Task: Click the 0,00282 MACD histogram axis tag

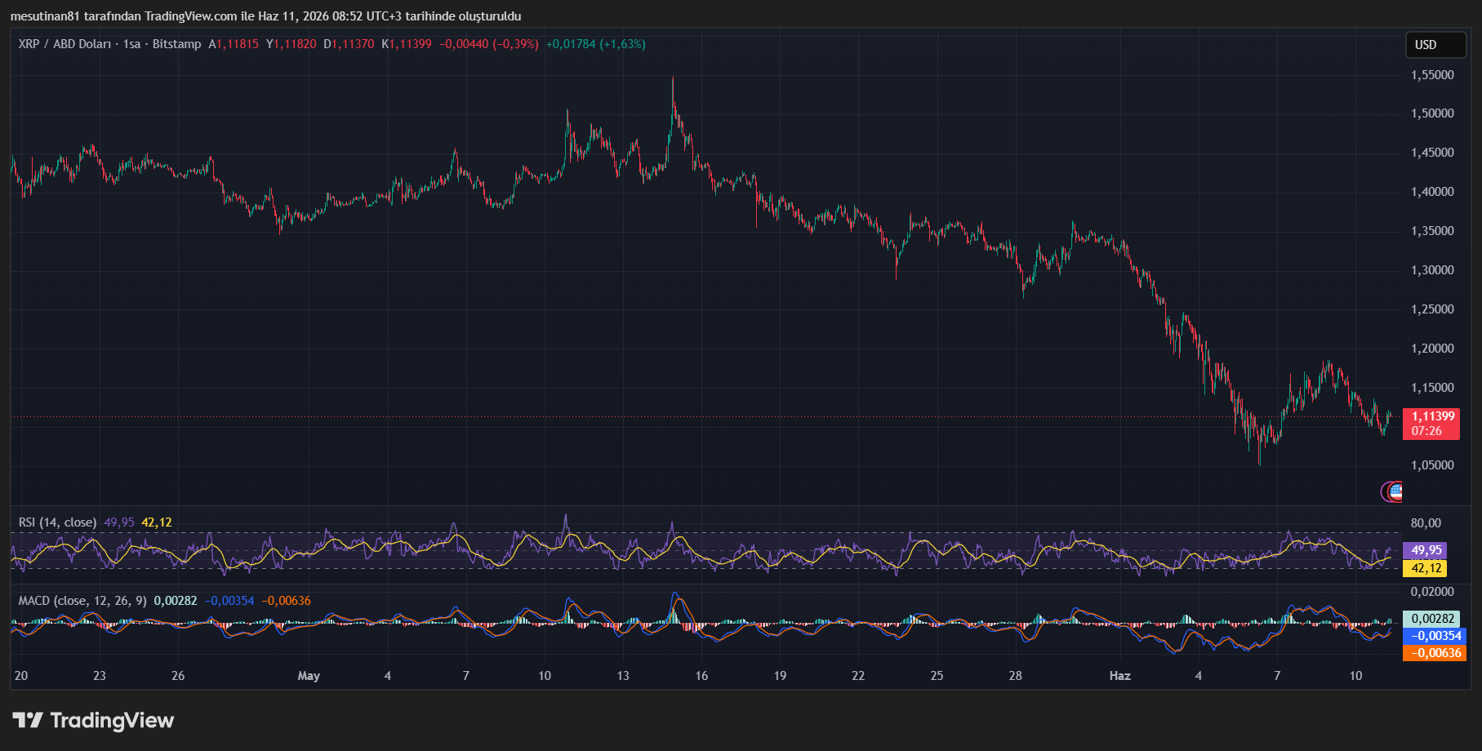Action: (1433, 619)
